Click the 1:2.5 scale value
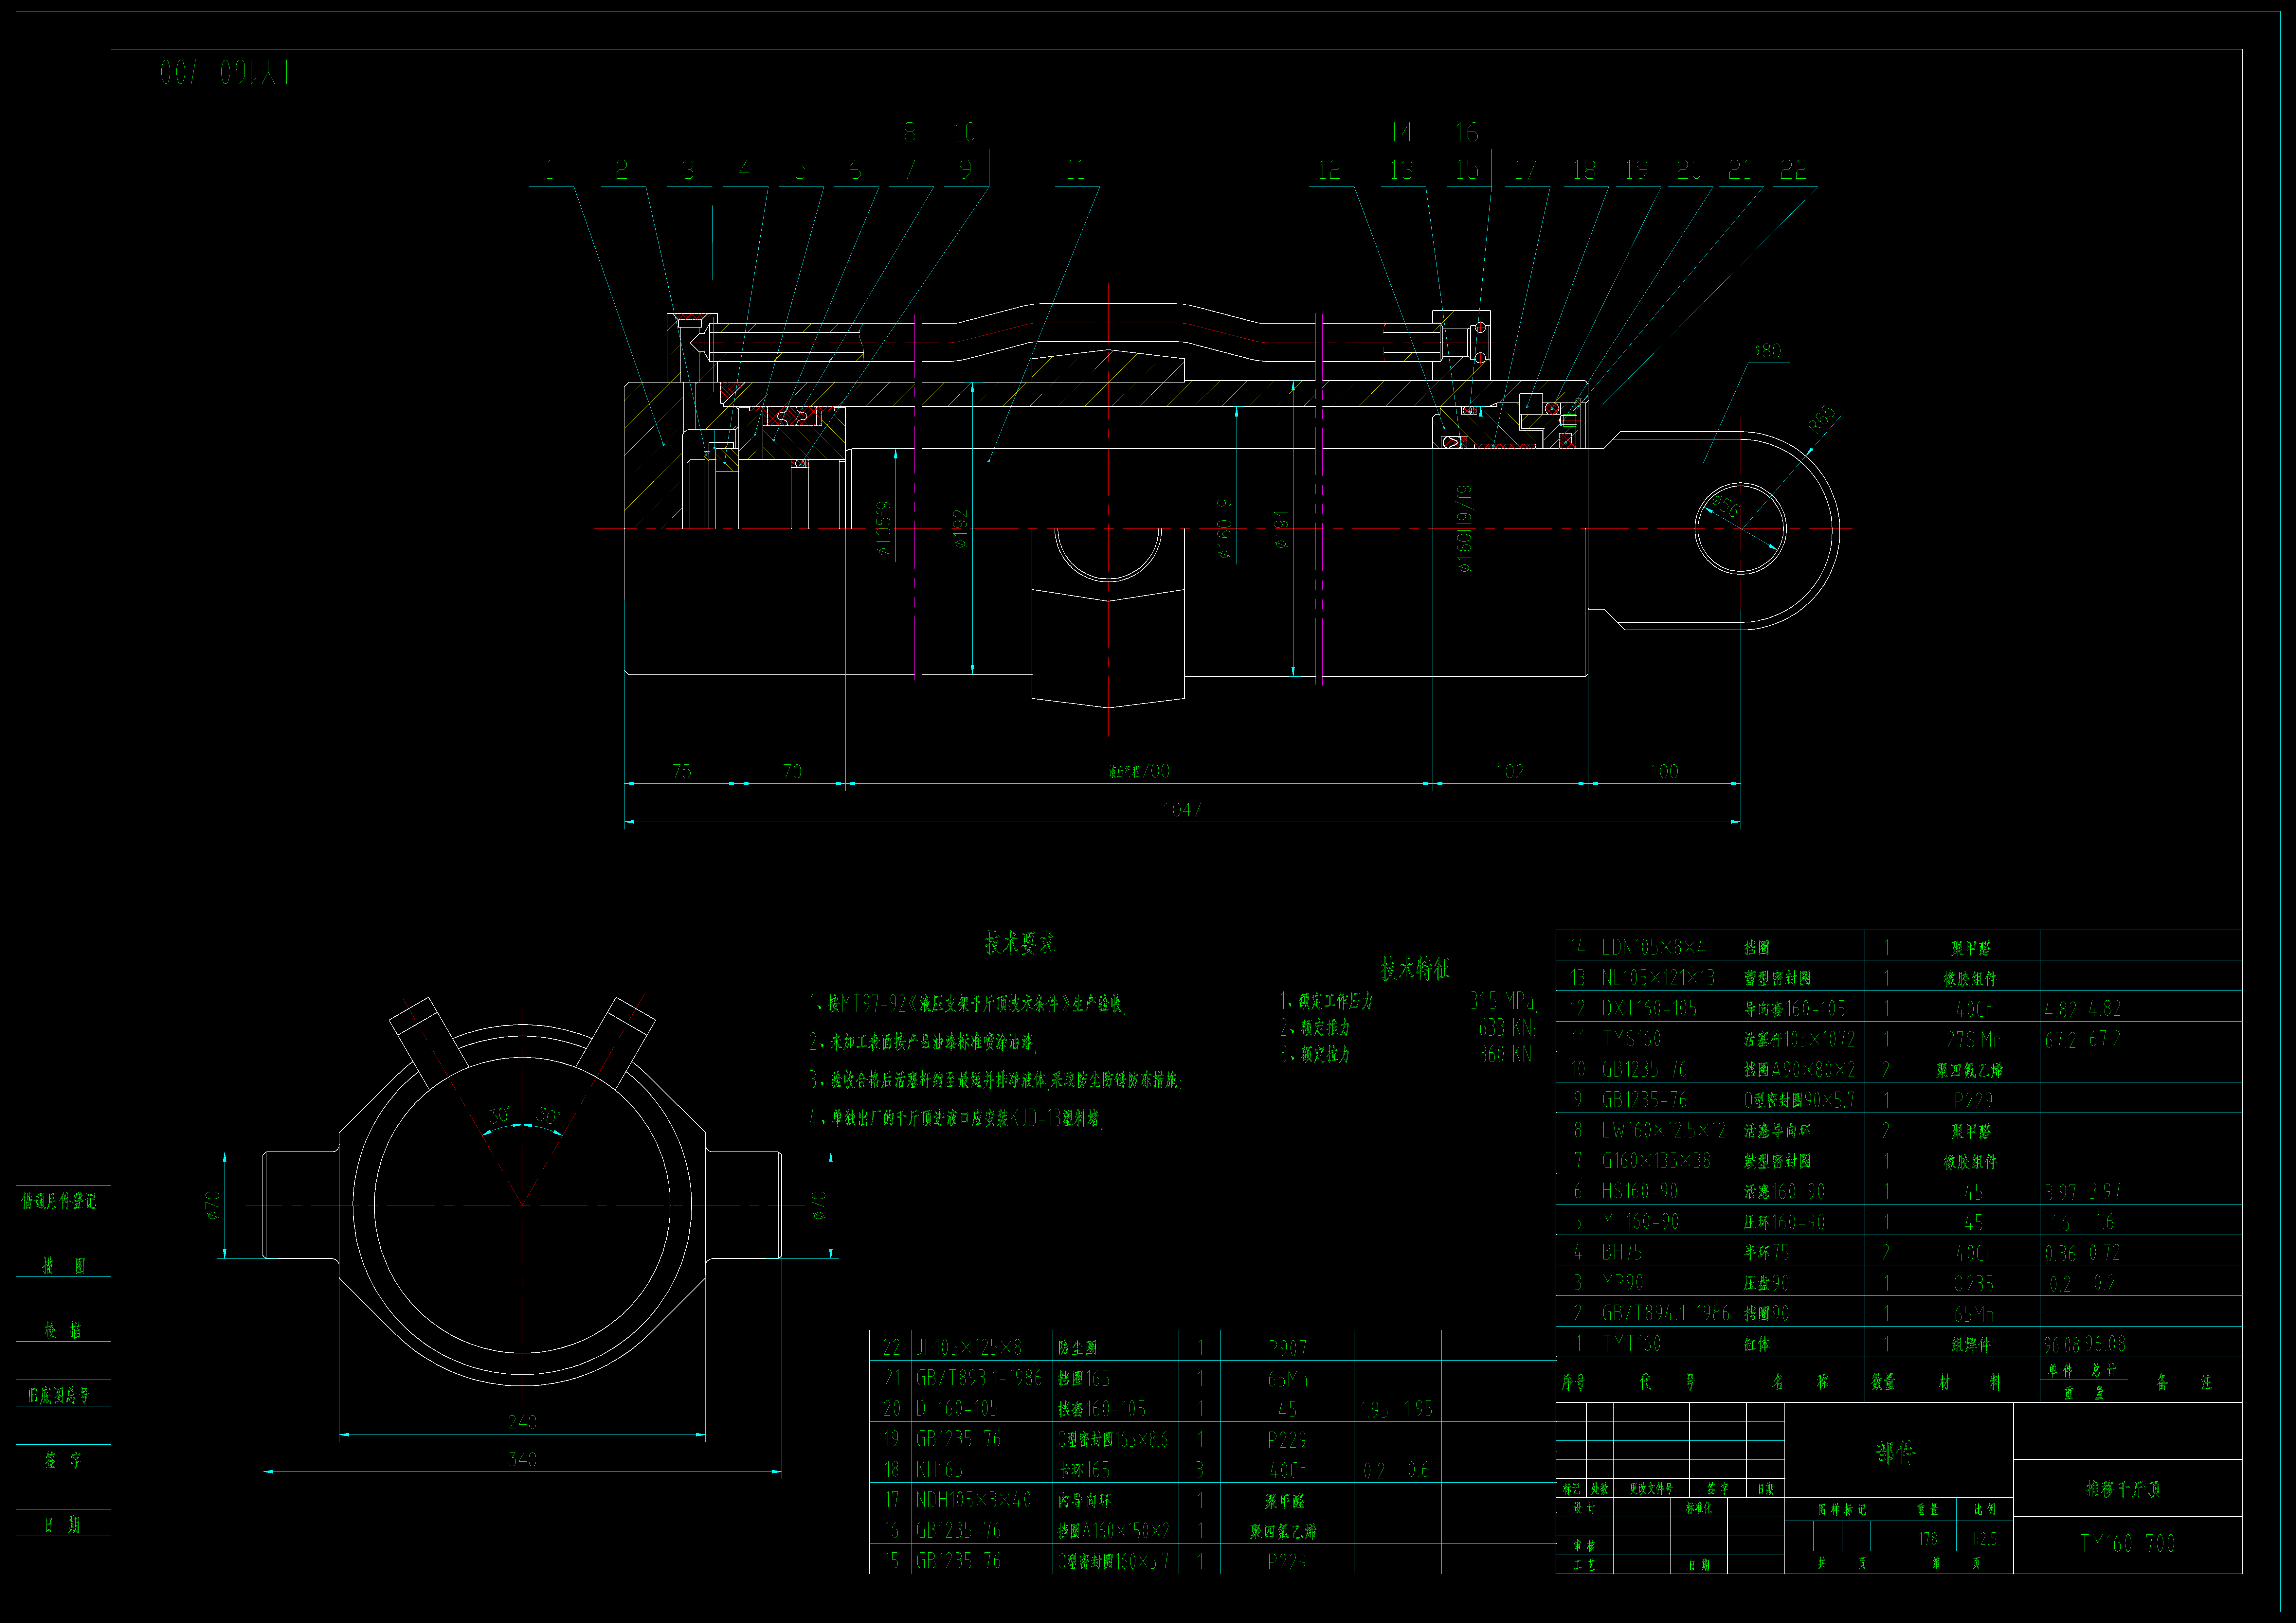 pyautogui.click(x=1984, y=1539)
